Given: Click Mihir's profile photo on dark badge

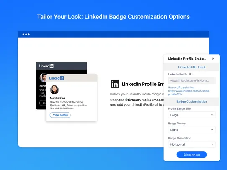Looking at the screenshot, I should pyautogui.click(x=43, y=77).
